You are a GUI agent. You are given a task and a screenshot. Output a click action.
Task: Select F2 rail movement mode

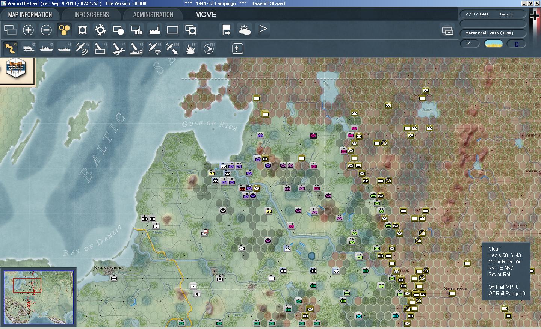point(28,48)
